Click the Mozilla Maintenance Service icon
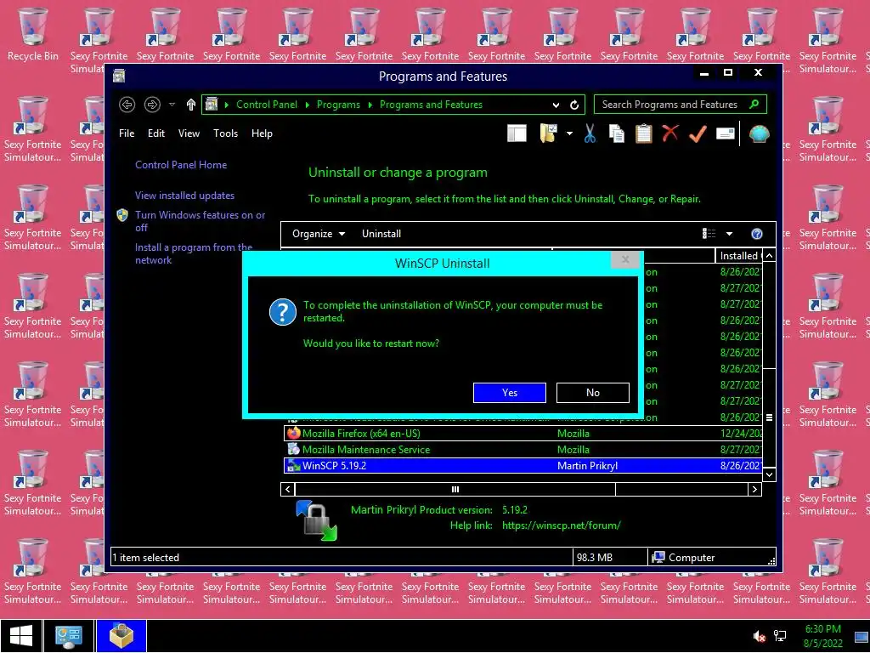This screenshot has height=653, width=870. [x=293, y=449]
